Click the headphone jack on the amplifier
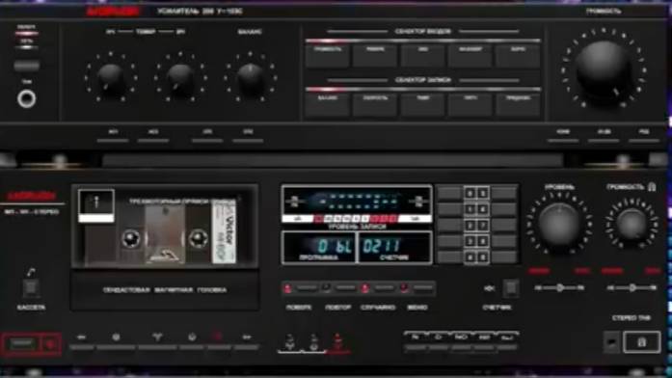The width and height of the screenshot is (672, 378). click(27, 99)
